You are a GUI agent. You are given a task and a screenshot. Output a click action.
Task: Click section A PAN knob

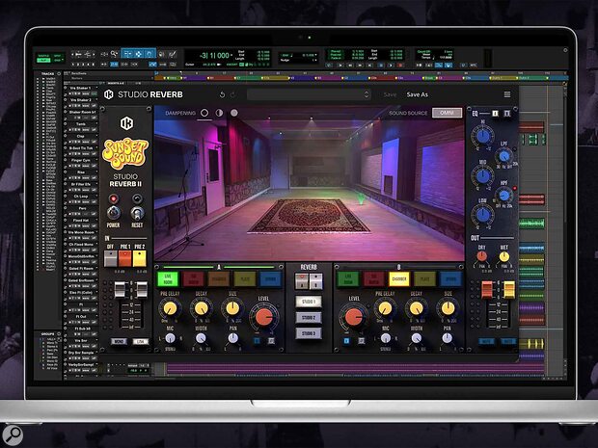point(232,338)
